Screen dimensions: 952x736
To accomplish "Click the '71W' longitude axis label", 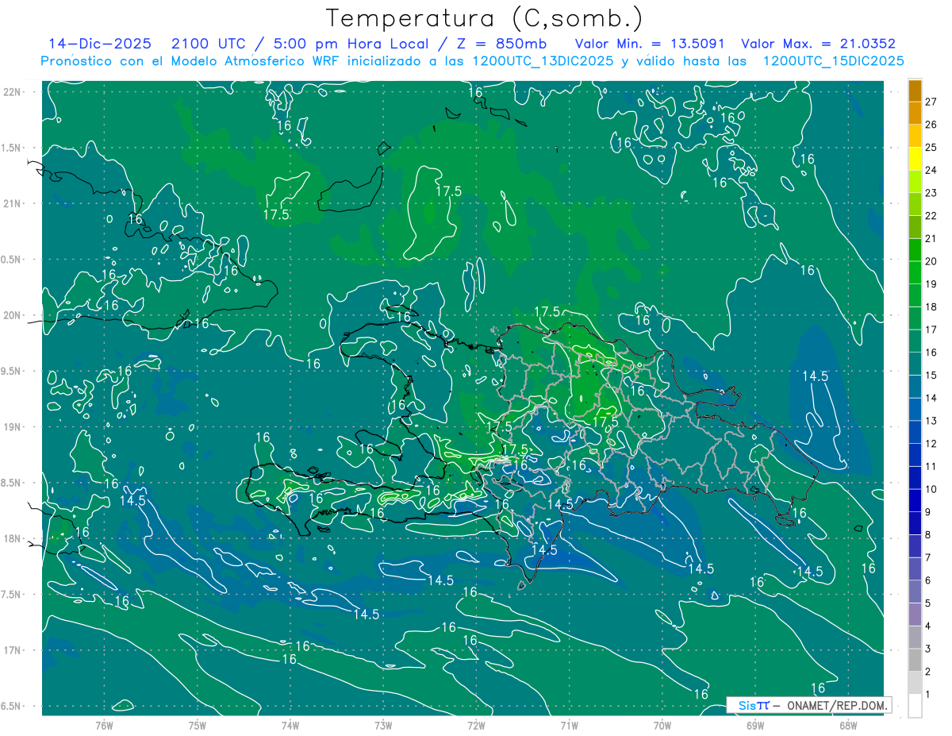I will coord(569,726).
